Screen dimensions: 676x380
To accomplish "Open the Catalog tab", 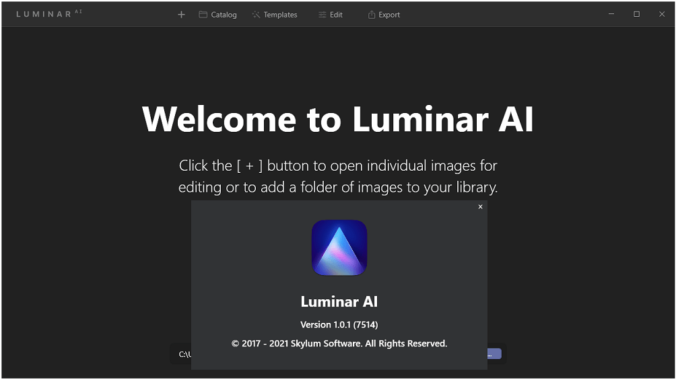I will point(217,15).
